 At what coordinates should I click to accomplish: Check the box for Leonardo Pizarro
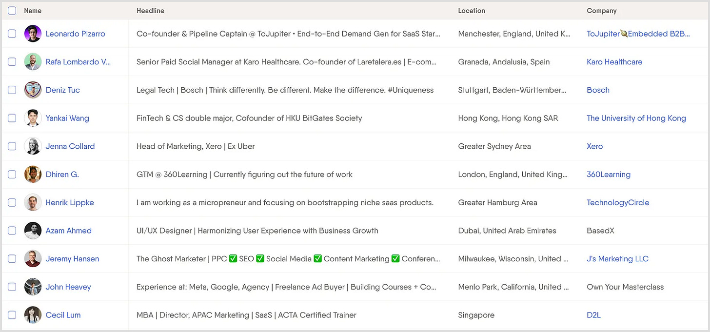tap(12, 34)
